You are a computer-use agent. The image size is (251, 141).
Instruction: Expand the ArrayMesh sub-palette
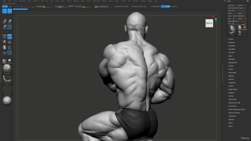(x=232, y=46)
